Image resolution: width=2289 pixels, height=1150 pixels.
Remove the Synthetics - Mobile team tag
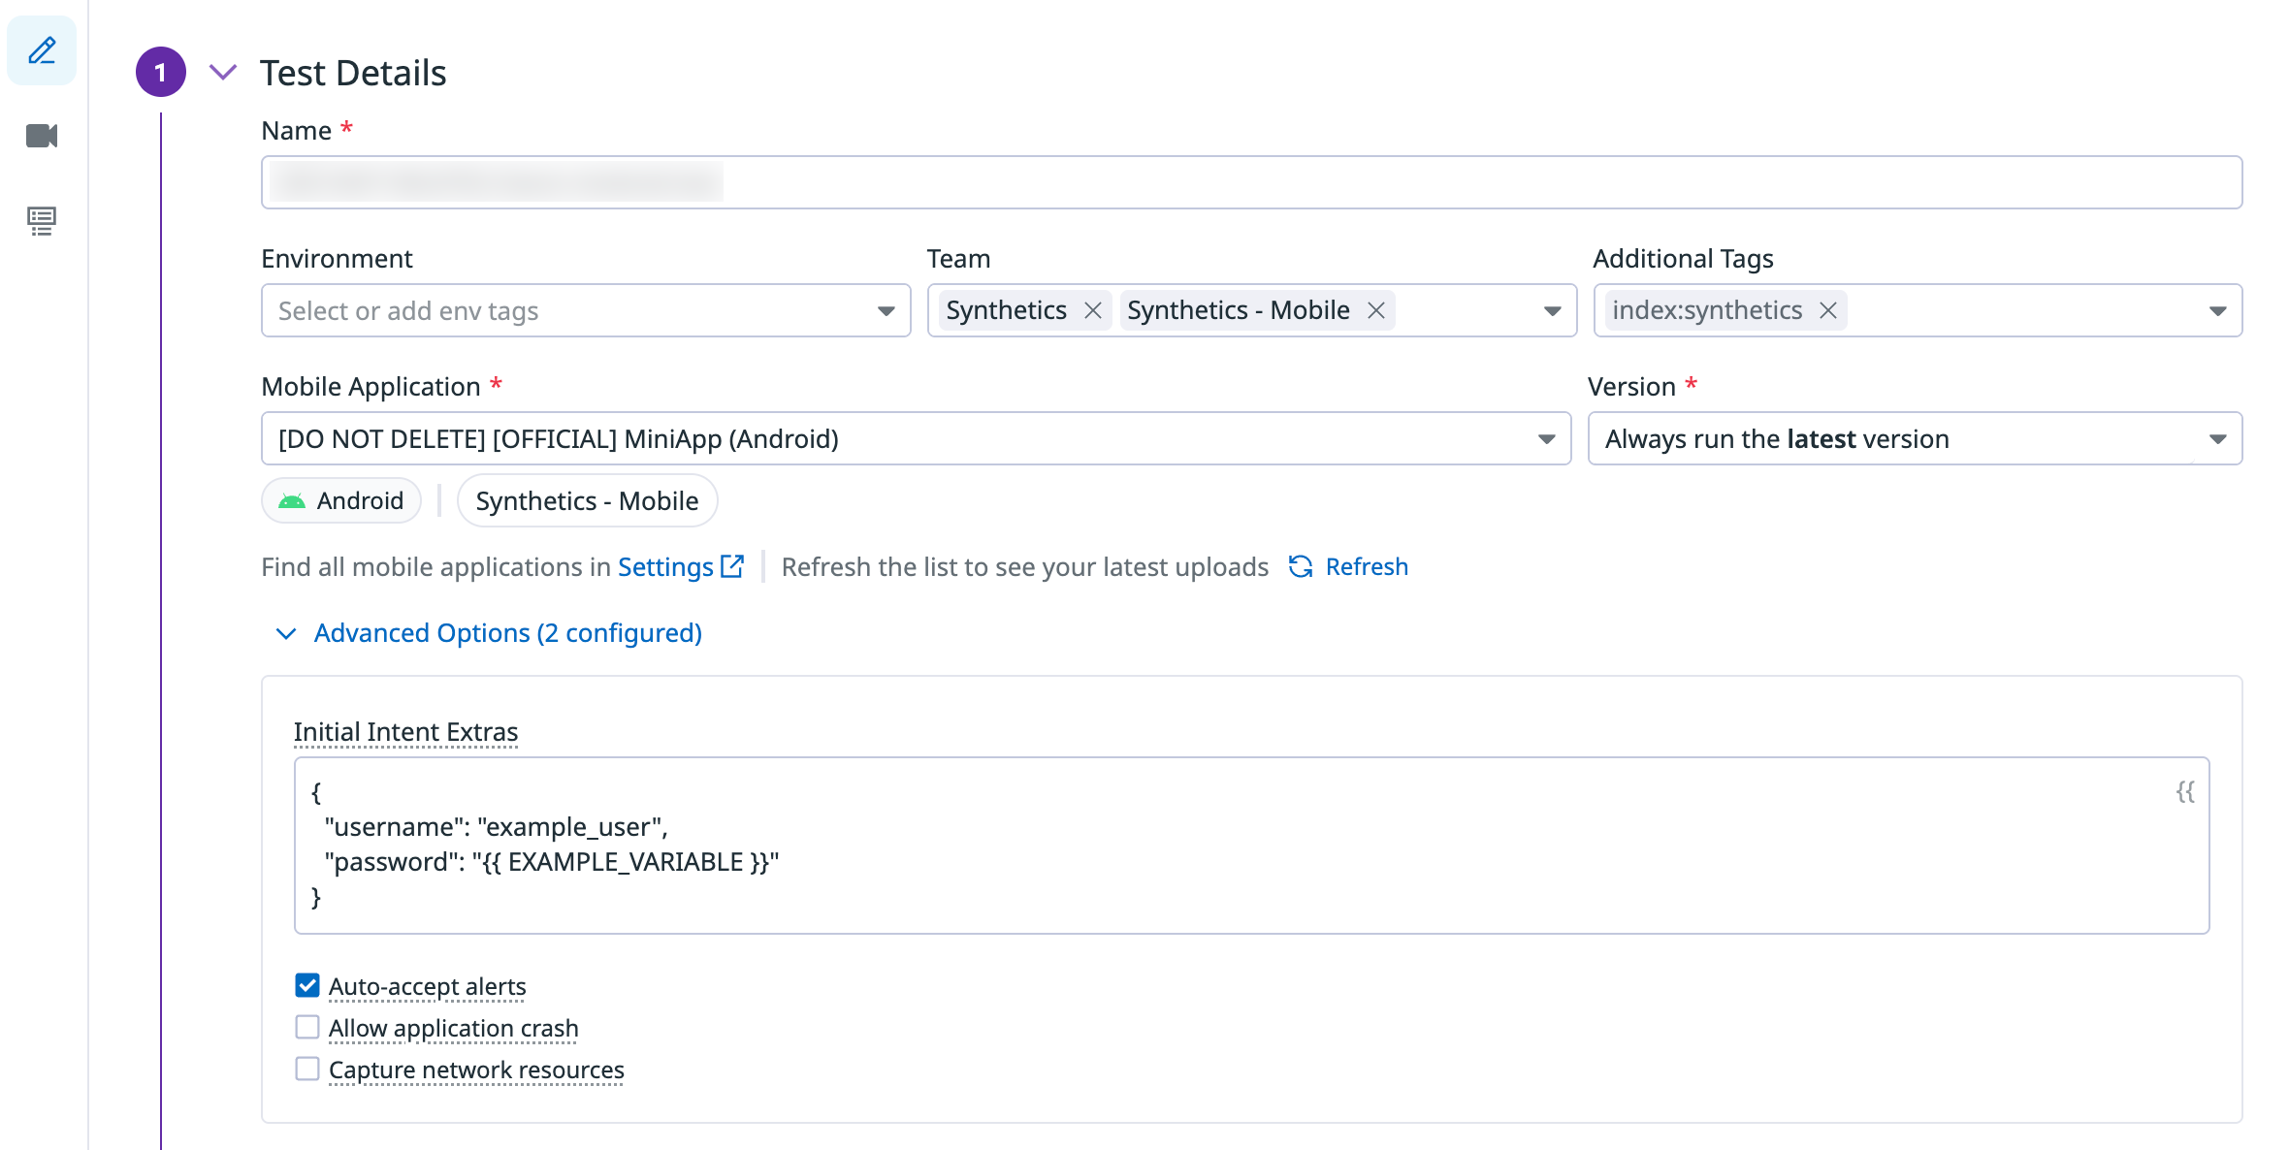pyautogui.click(x=1376, y=310)
